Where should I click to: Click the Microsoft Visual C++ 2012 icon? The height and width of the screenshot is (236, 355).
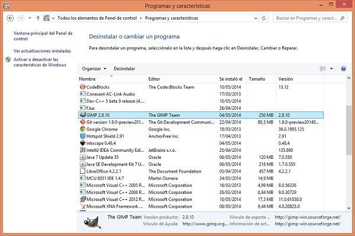pyautogui.click(x=83, y=199)
